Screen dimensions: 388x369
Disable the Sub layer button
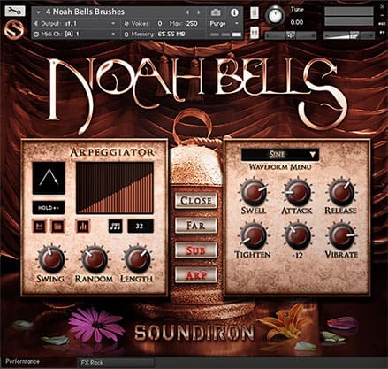pyautogui.click(x=196, y=250)
